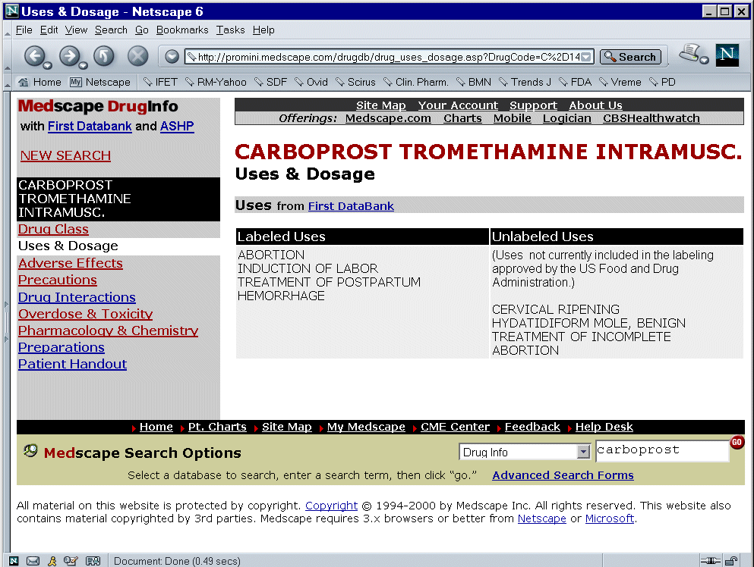The height and width of the screenshot is (567, 754).
Task: Stop loading with the Stop button
Action: pyautogui.click(x=137, y=56)
